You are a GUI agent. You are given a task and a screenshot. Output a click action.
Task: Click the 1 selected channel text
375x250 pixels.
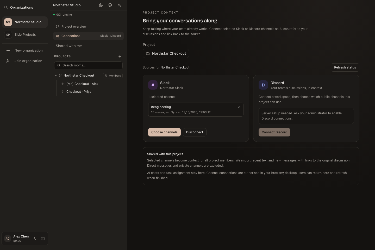(162, 97)
